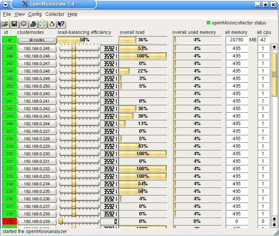The image size is (279, 236).
Task: Click the 192.168.0.240 node button
Action: click(37, 94)
